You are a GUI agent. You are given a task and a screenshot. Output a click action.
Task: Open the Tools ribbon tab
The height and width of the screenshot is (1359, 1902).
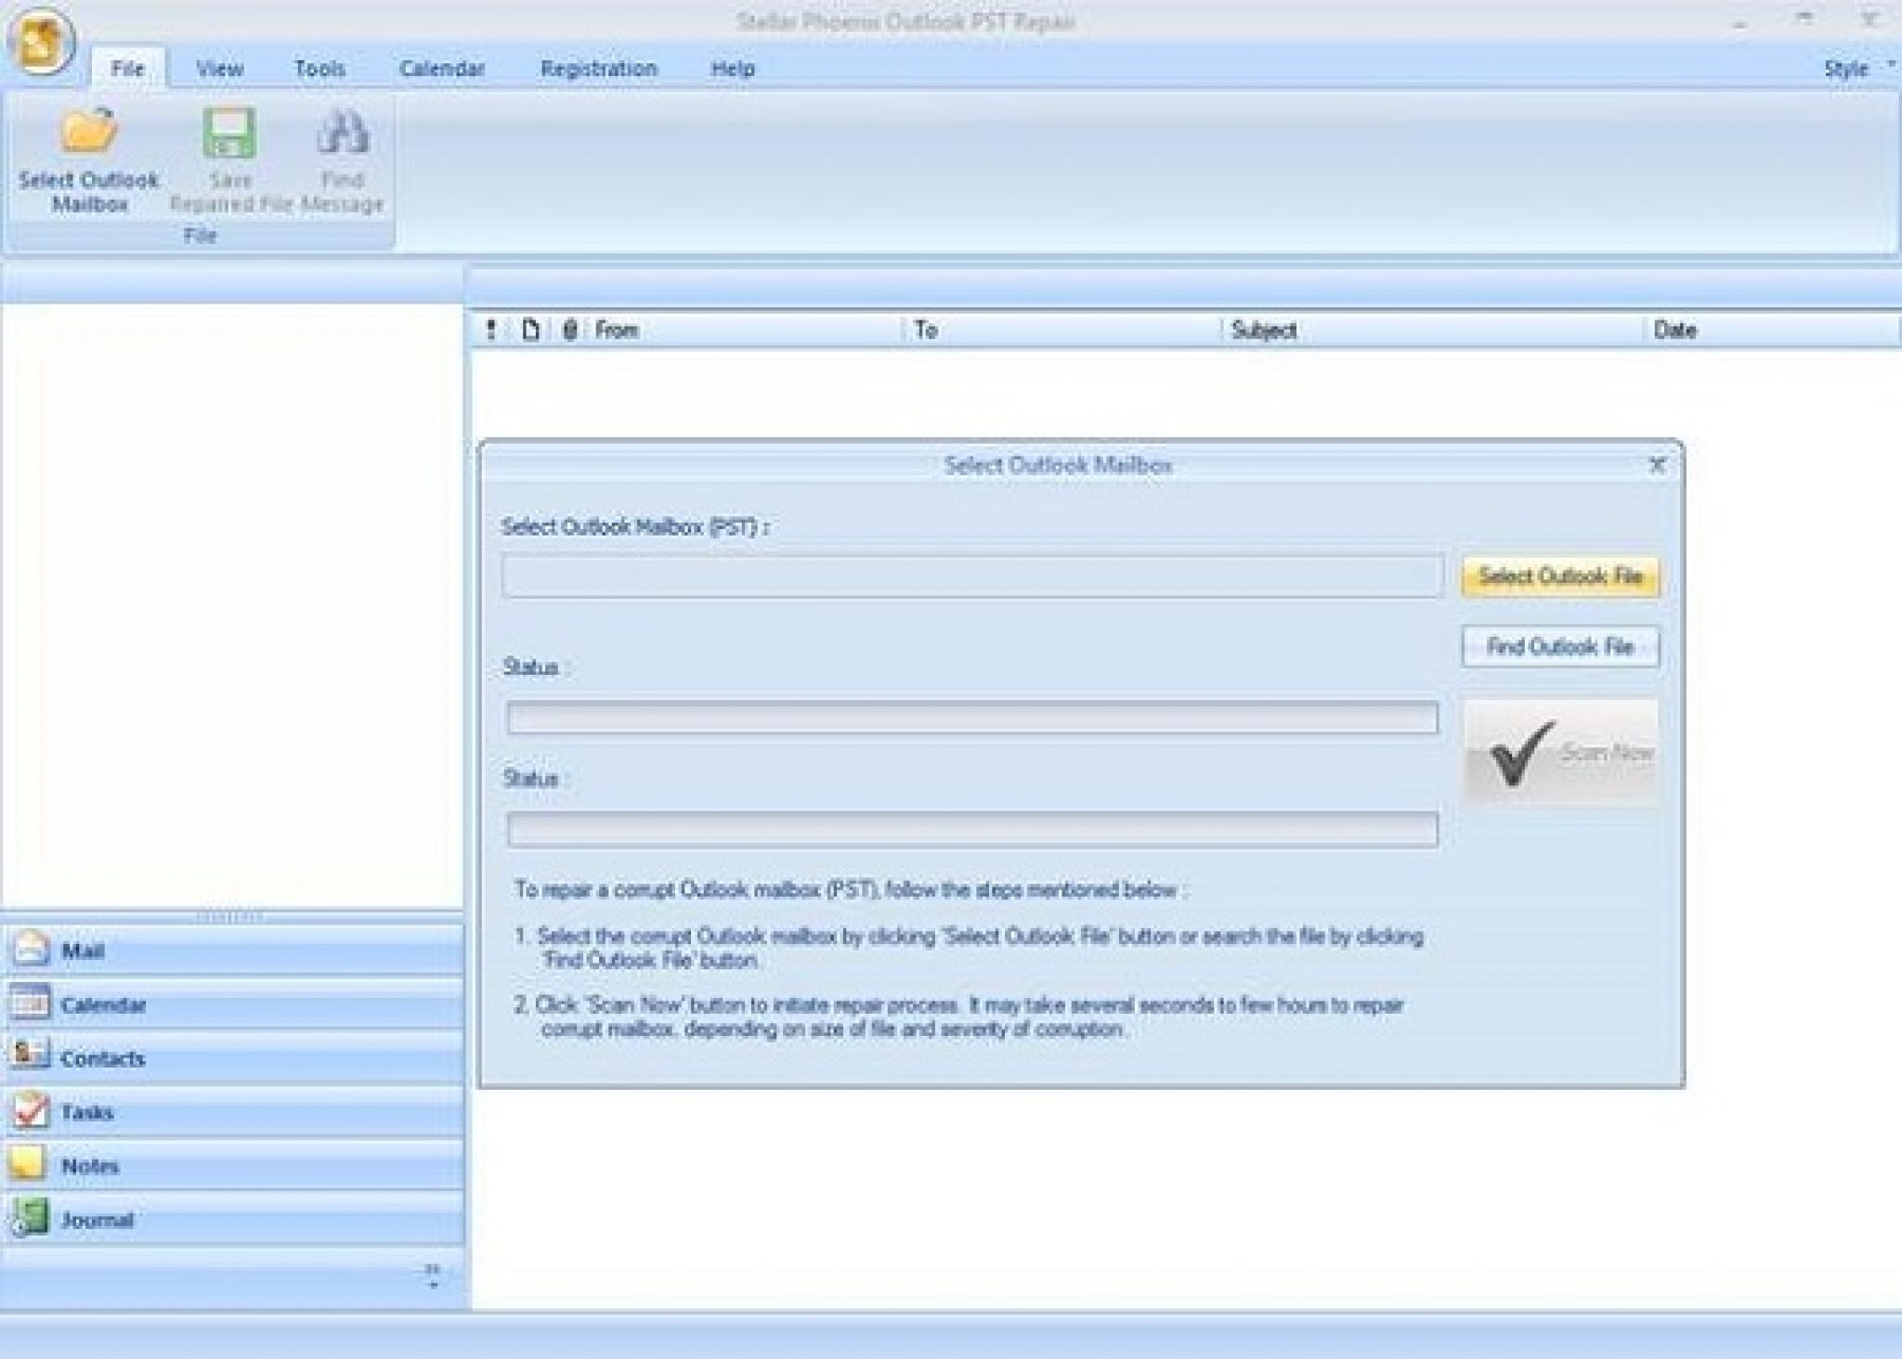click(x=319, y=69)
